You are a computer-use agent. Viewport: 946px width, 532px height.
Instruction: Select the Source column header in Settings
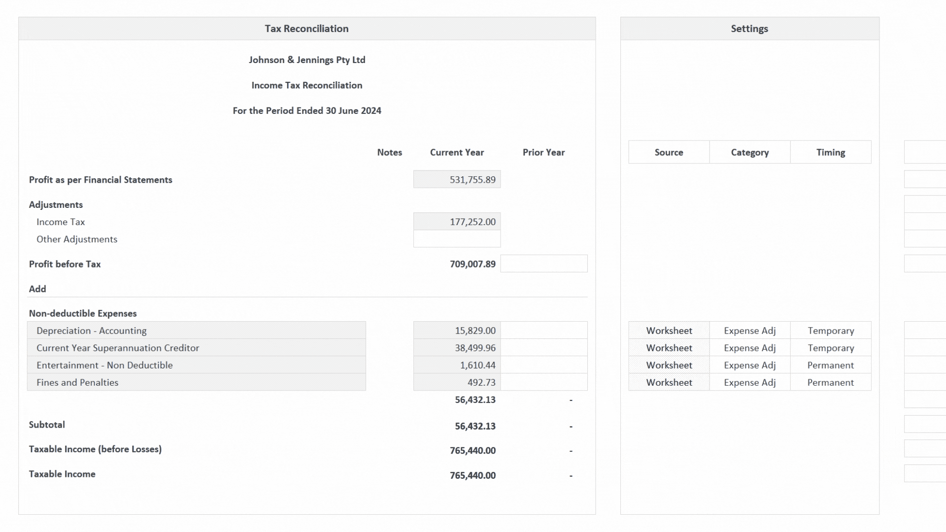tap(669, 152)
